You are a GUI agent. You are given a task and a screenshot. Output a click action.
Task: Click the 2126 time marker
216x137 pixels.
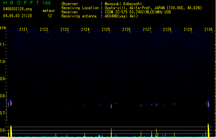pyautogui.click(x=126, y=29)
